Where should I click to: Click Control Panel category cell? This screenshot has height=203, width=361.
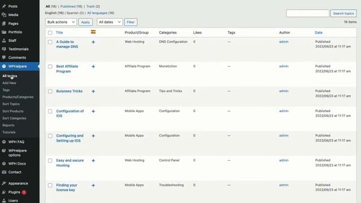pos(169,160)
